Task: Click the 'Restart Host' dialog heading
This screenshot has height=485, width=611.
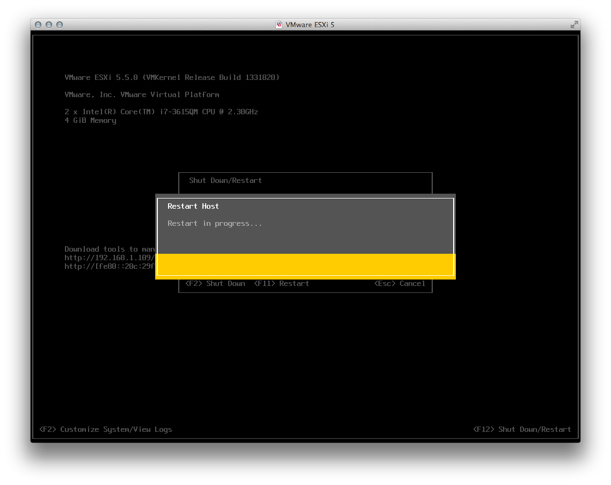Action: pos(193,206)
